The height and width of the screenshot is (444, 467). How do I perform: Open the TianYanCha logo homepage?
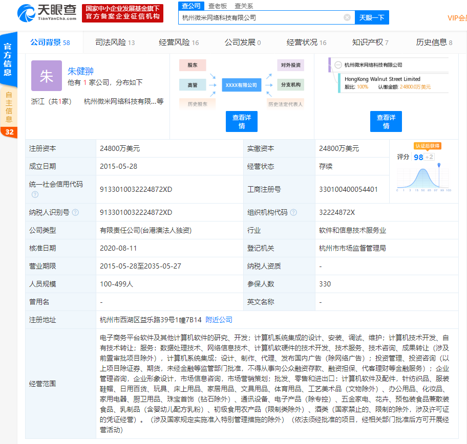pos(47,13)
